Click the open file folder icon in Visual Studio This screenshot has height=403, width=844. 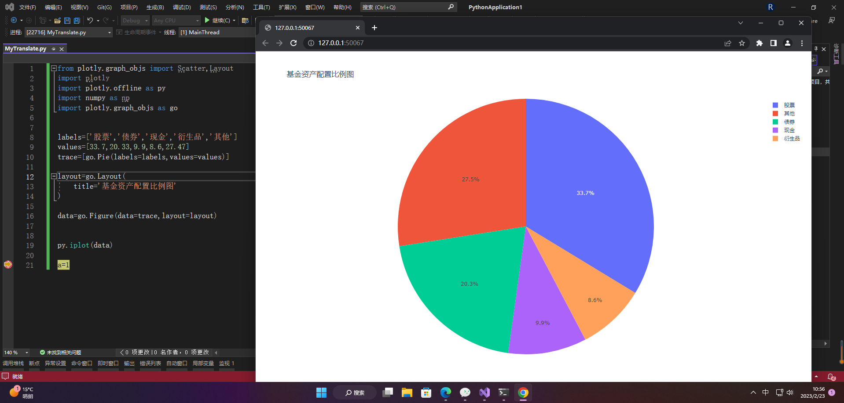[x=57, y=20]
